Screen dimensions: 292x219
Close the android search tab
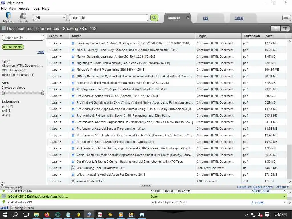[188, 18]
